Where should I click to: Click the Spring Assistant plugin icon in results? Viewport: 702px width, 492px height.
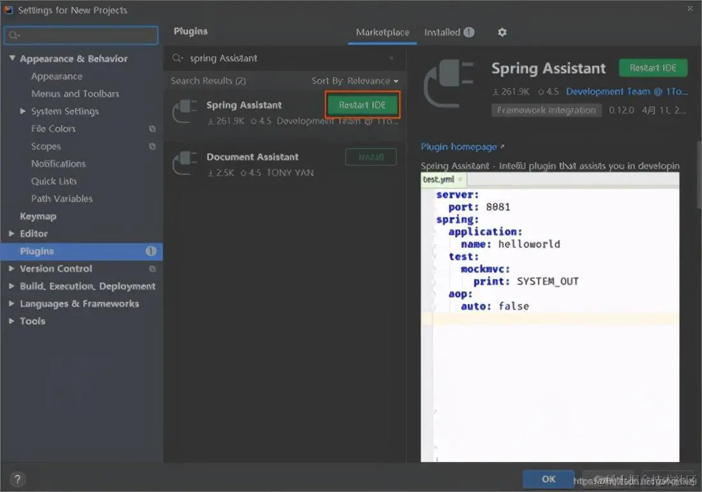[185, 111]
